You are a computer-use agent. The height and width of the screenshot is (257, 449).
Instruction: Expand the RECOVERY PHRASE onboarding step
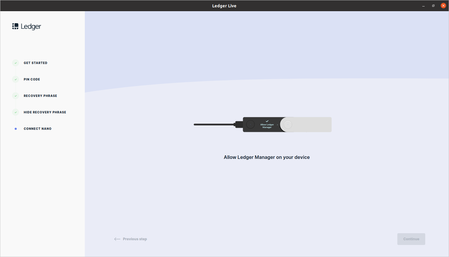(40, 96)
